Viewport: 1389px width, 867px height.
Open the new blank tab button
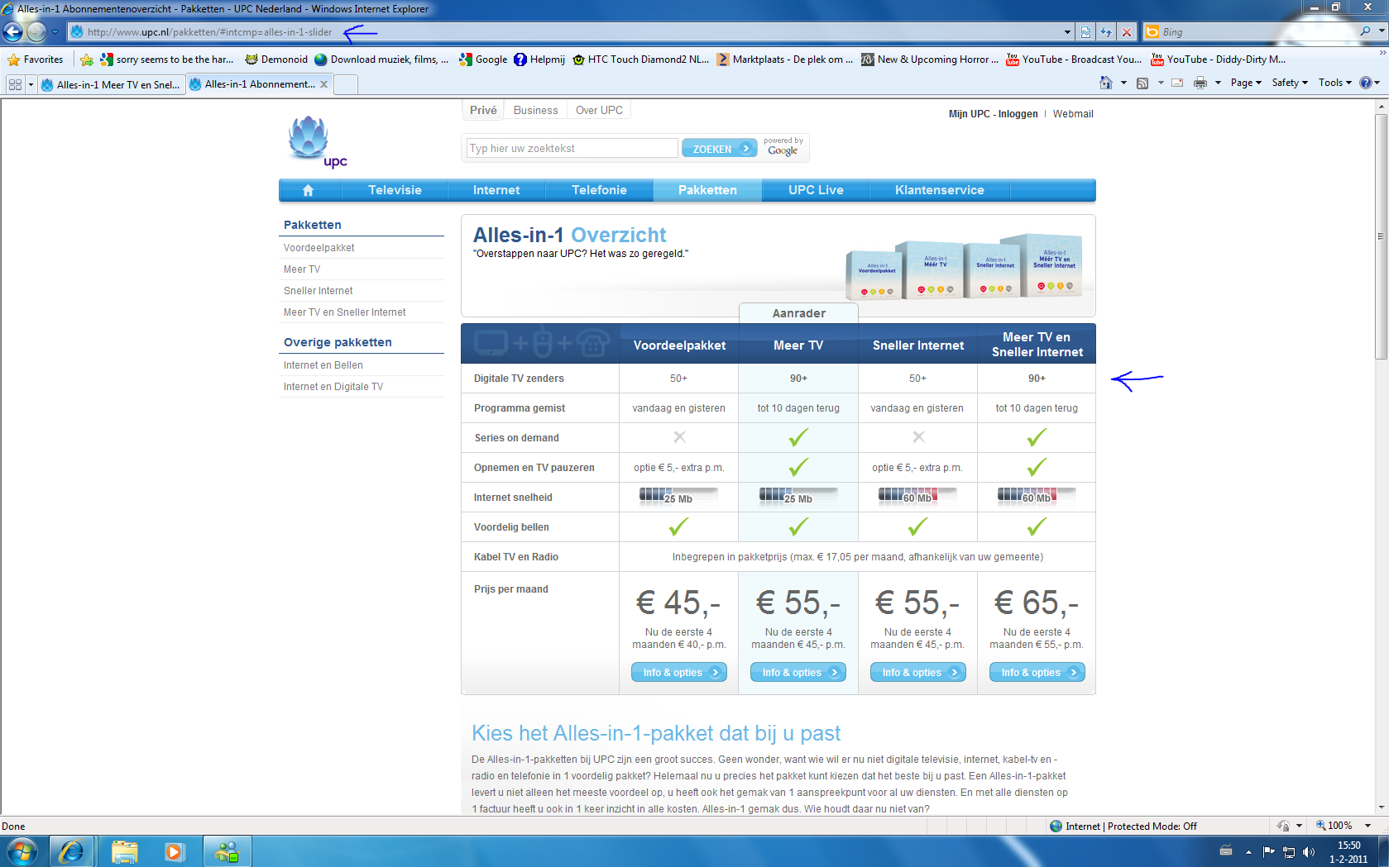click(346, 84)
